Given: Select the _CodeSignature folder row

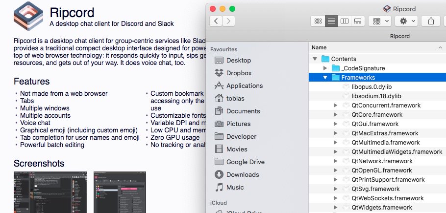Looking at the screenshot, I should pos(377,68).
